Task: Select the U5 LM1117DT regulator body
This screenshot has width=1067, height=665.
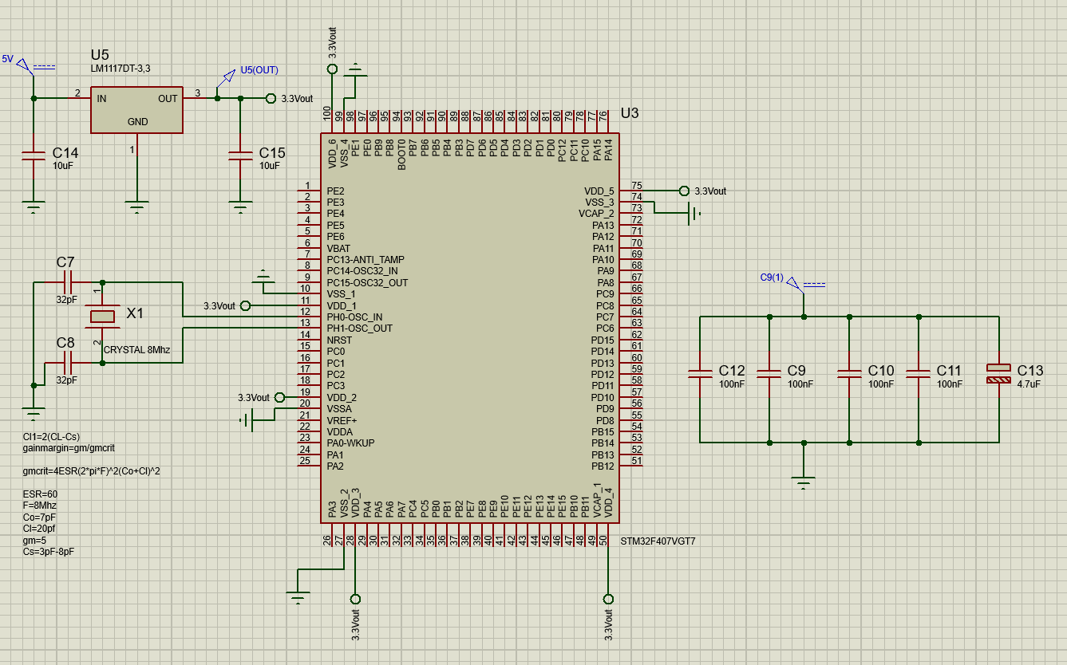Action: 136,110
